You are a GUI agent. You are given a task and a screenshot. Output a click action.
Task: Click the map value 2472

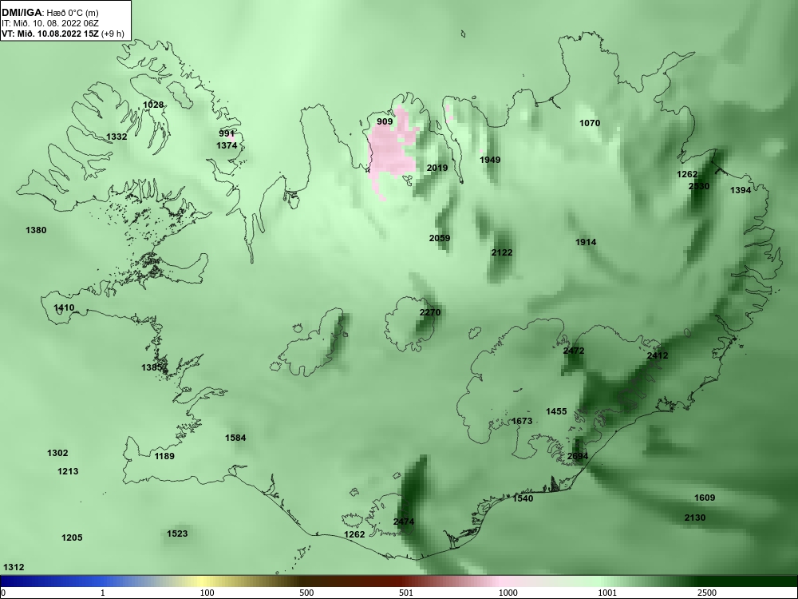tap(574, 351)
